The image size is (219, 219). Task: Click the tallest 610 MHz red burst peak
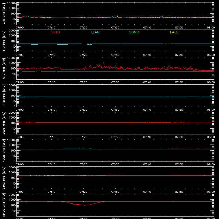[x=104, y=63]
